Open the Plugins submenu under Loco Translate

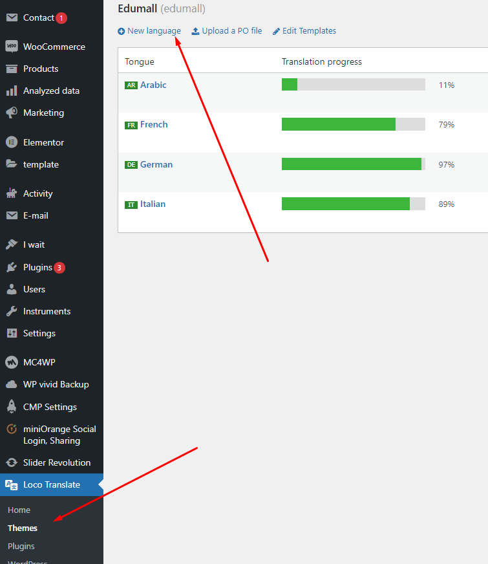21,546
